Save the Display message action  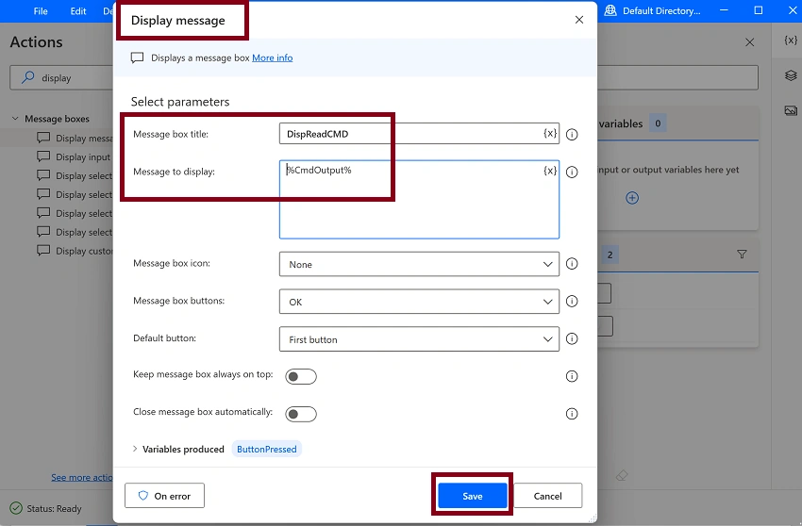472,496
